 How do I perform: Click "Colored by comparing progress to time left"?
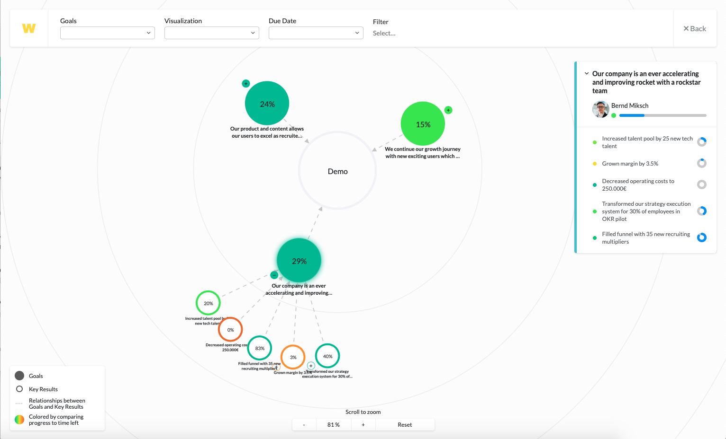point(56,420)
